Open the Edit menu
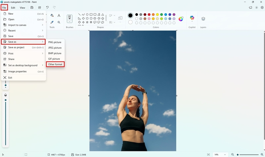 pyautogui.click(x=13, y=8)
